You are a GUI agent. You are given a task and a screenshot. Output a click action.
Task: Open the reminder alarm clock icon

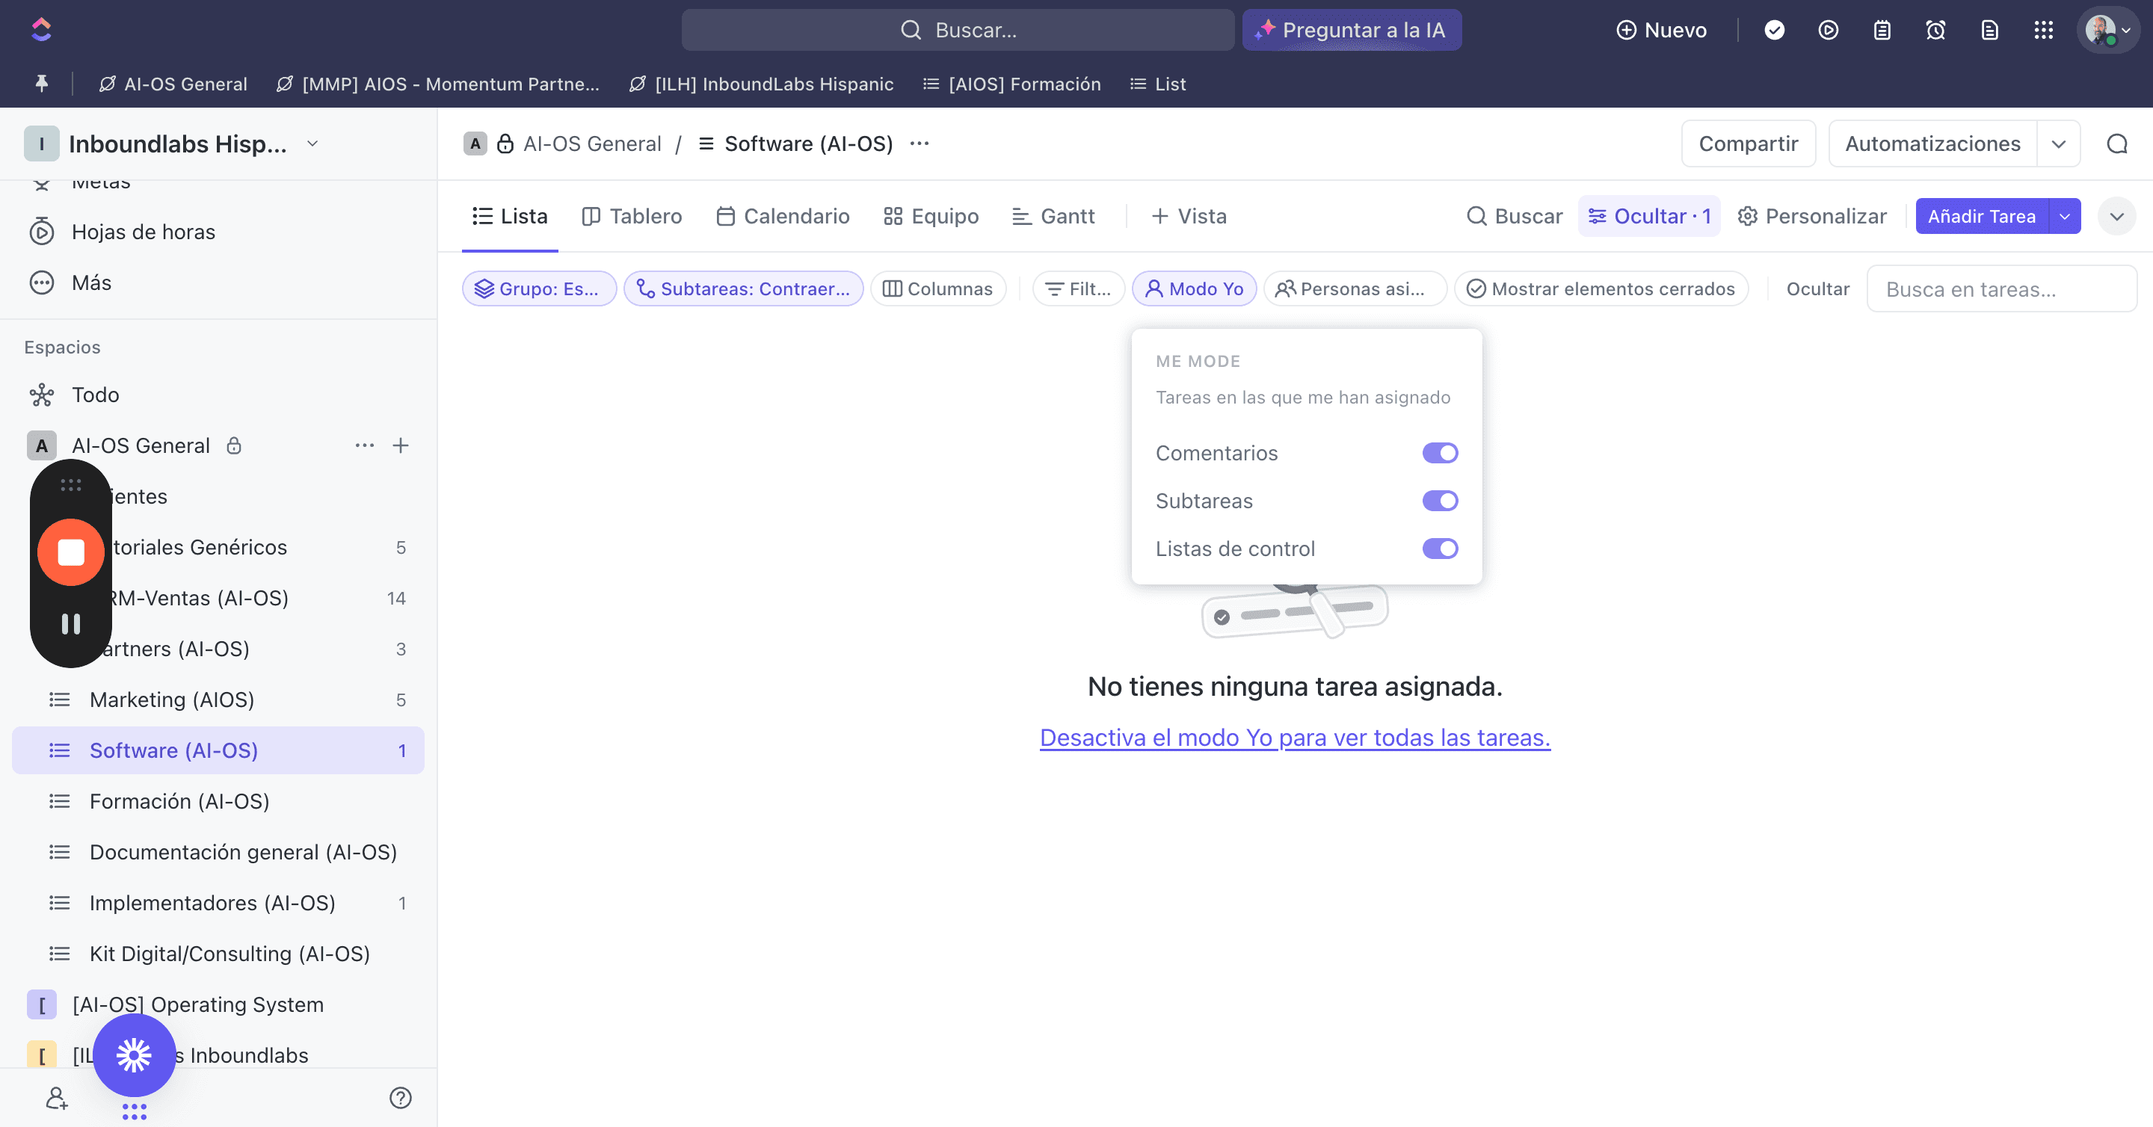click(1935, 30)
